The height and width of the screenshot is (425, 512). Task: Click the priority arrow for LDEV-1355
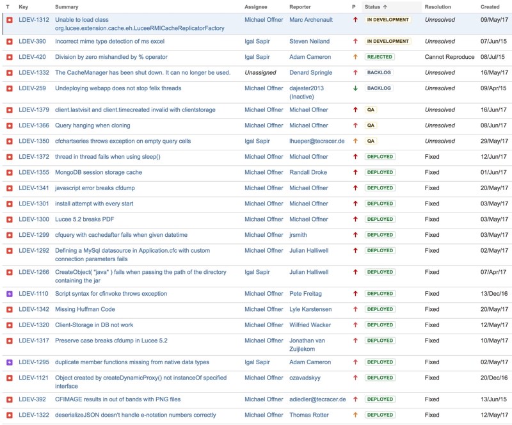click(x=355, y=172)
